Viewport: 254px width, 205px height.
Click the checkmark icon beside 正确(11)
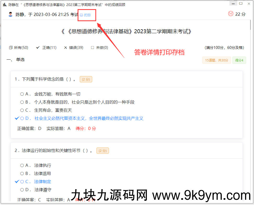pyautogui.click(x=37, y=47)
